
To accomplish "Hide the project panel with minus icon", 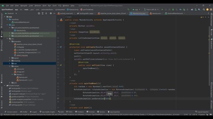I will (54, 13).
